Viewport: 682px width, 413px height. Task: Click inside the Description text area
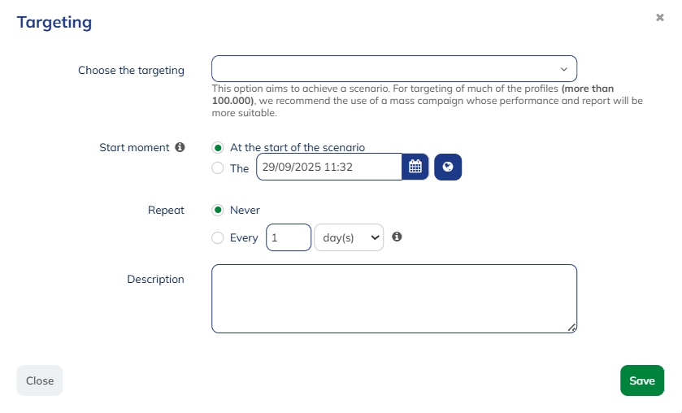[393, 298]
